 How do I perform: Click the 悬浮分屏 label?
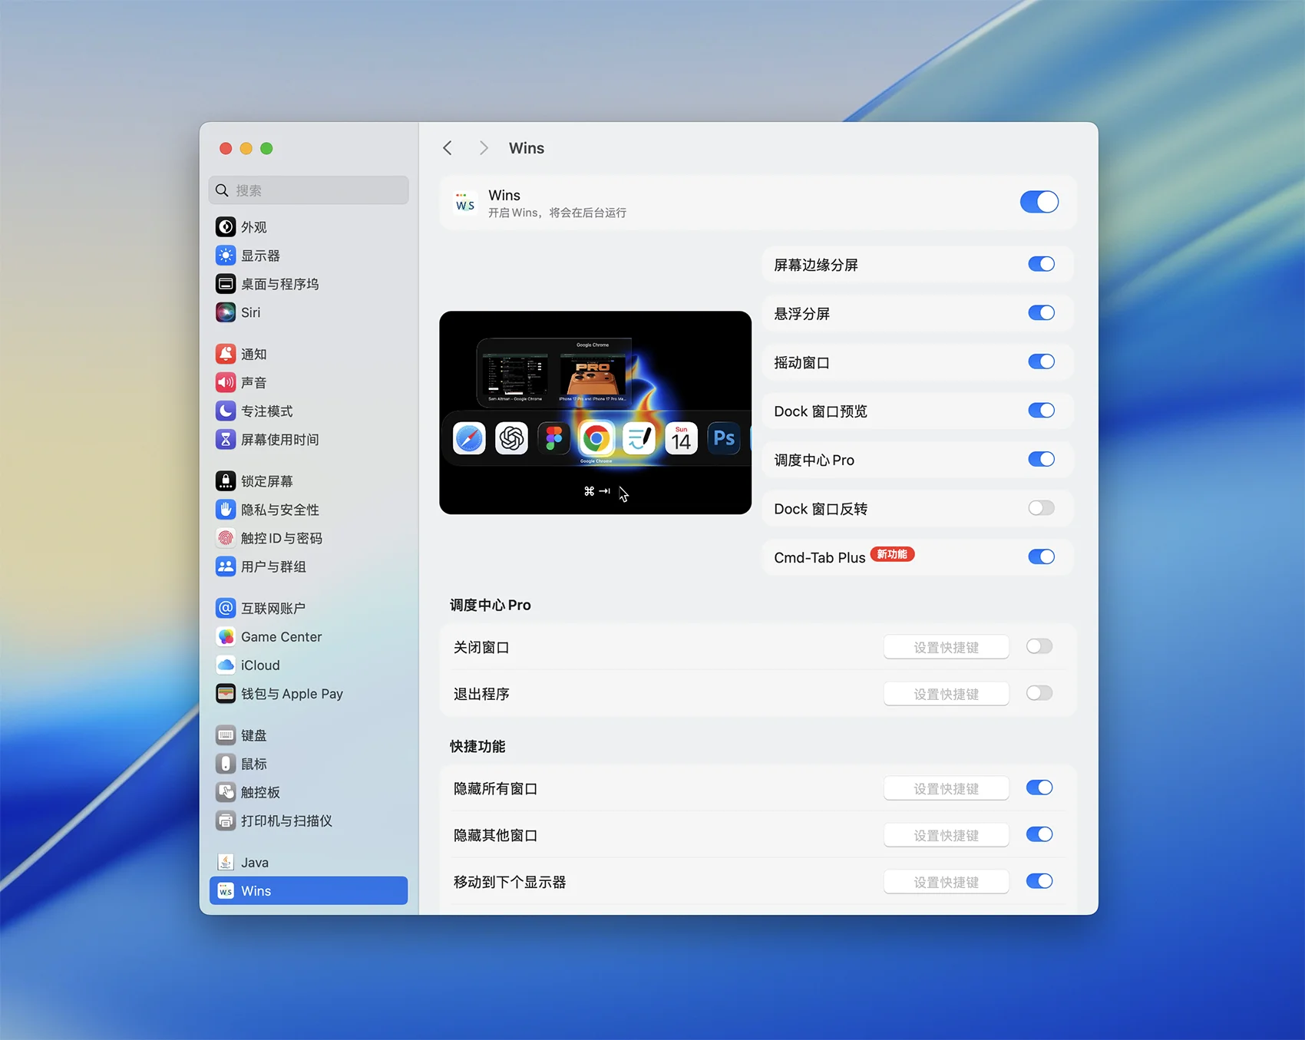click(801, 313)
